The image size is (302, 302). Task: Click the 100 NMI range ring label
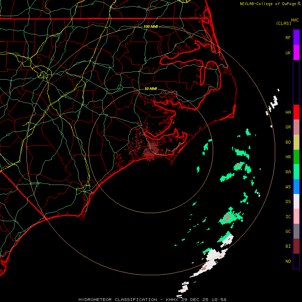(x=151, y=27)
